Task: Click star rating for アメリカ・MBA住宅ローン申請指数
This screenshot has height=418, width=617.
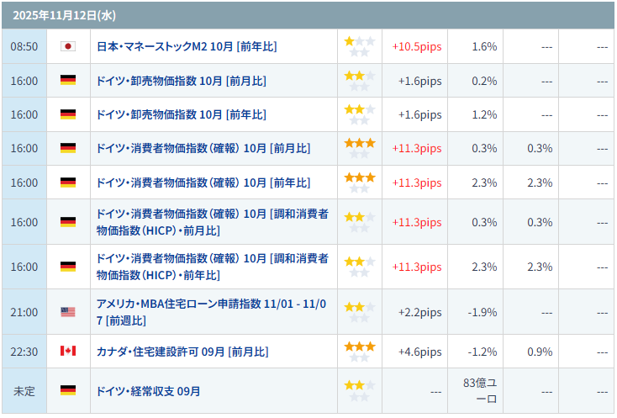Action: click(359, 312)
